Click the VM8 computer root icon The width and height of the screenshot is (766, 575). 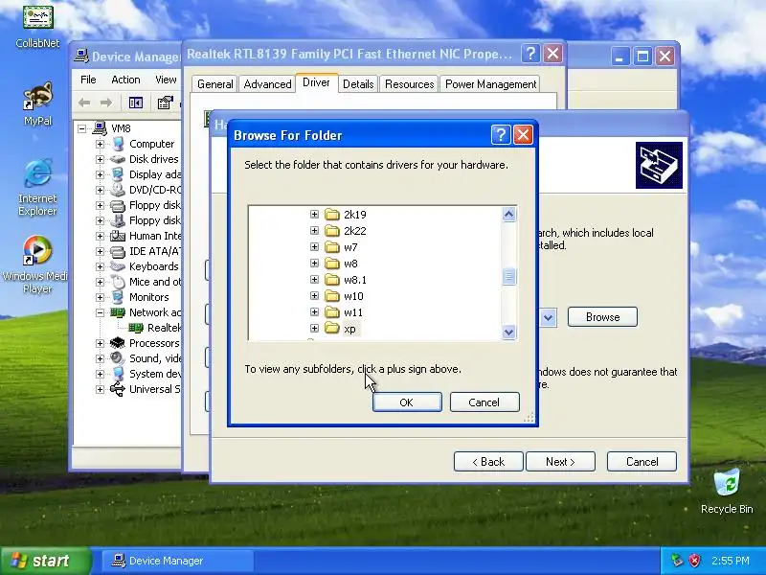[x=100, y=128]
